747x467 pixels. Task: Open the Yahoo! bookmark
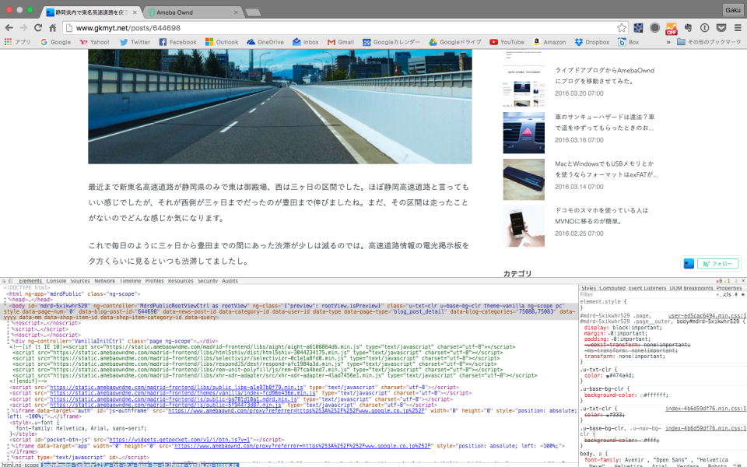94,42
